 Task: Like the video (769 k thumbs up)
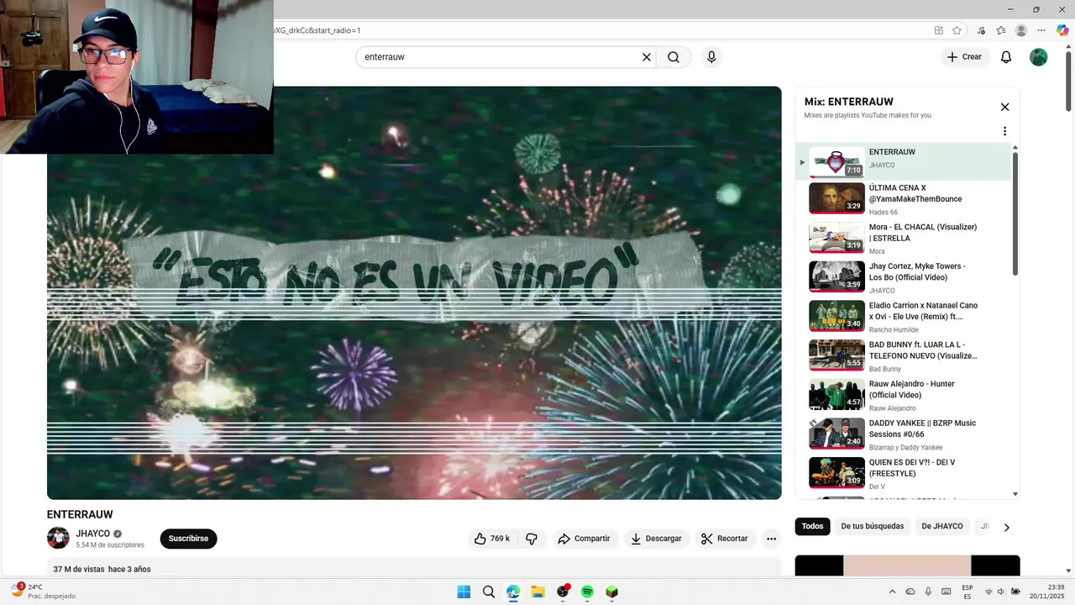[492, 539]
